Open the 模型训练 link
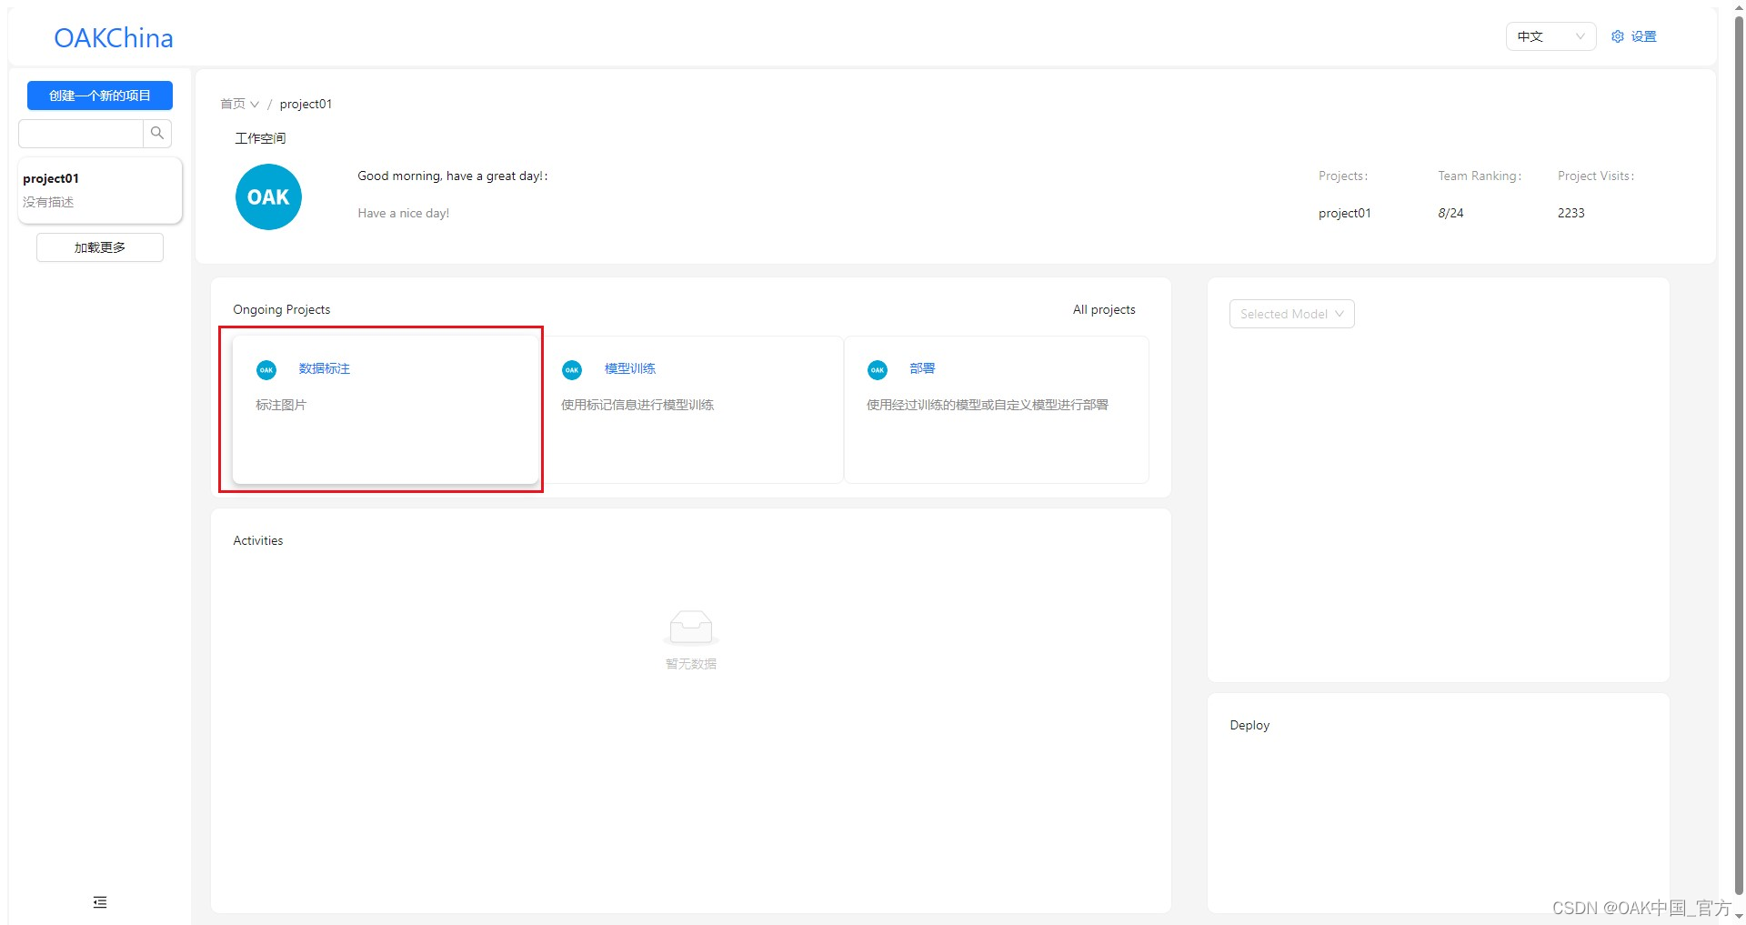This screenshot has width=1746, height=925. (x=630, y=368)
